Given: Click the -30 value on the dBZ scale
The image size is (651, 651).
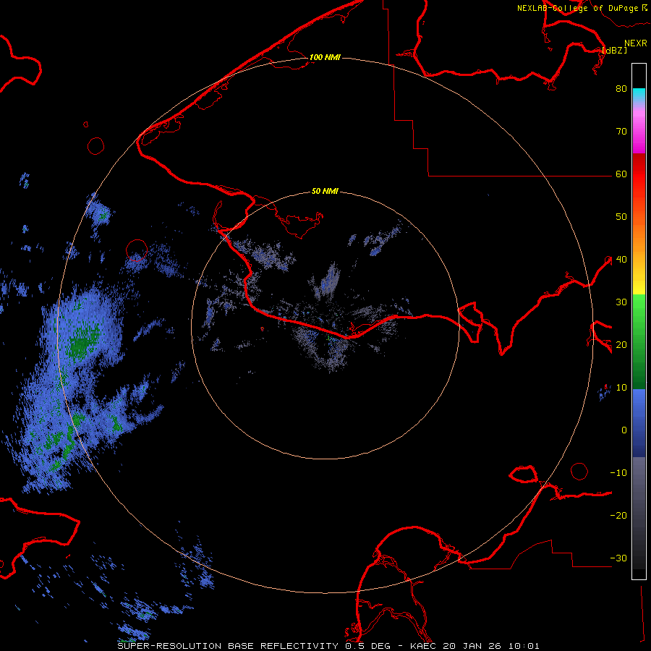Looking at the screenshot, I should 618,558.
